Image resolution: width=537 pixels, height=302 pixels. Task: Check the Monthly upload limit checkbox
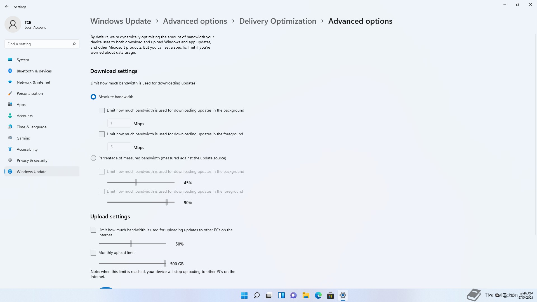tap(93, 253)
